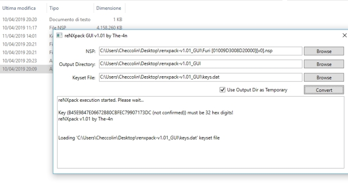Image resolution: width=348 pixels, height=196 pixels.
Task: Click the reNXpack GUI title bar text
Action: [x=96, y=35]
